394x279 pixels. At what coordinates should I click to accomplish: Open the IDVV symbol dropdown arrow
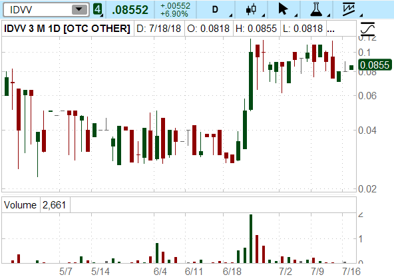point(79,10)
